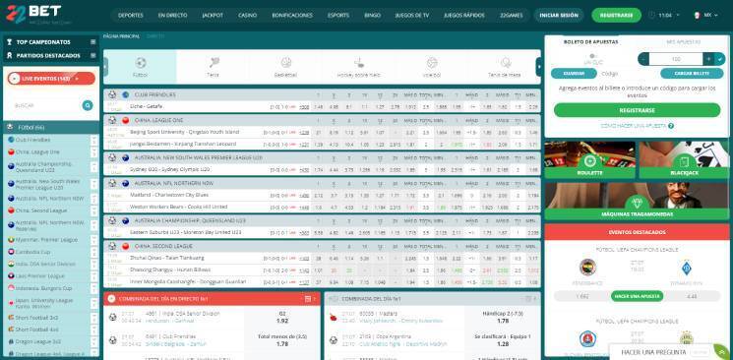Expand more markets +308 for Elche - Getafe
Viewport: 733px width, 360px height.
pyautogui.click(x=304, y=107)
